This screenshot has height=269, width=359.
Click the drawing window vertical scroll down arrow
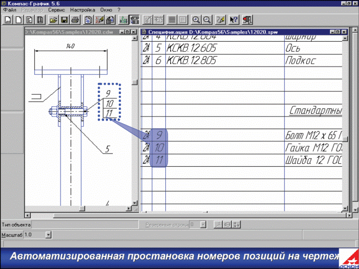[134, 203]
